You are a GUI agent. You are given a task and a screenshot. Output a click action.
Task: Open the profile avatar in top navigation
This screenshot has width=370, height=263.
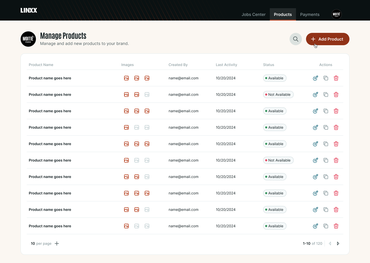336,14
